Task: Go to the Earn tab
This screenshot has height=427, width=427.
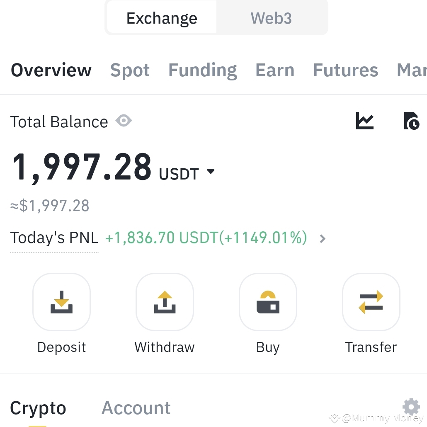Action: [275, 70]
